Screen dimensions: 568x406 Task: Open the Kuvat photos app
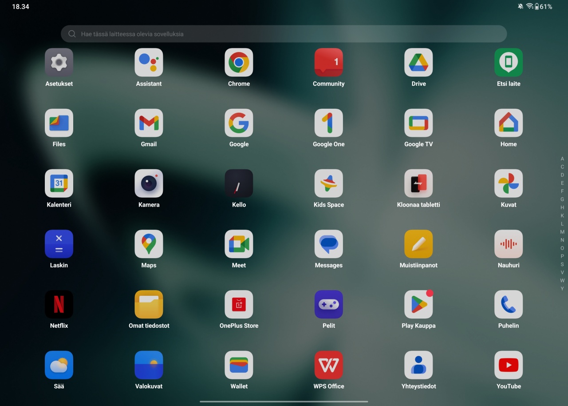509,183
